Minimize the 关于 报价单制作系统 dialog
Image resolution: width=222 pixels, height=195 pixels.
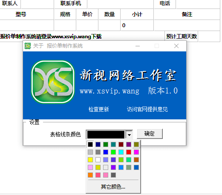(x=138, y=46)
